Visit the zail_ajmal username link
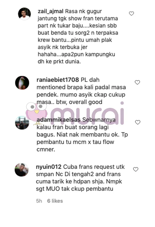Viewport: 155px width, 227px height. pyautogui.click(x=50, y=11)
